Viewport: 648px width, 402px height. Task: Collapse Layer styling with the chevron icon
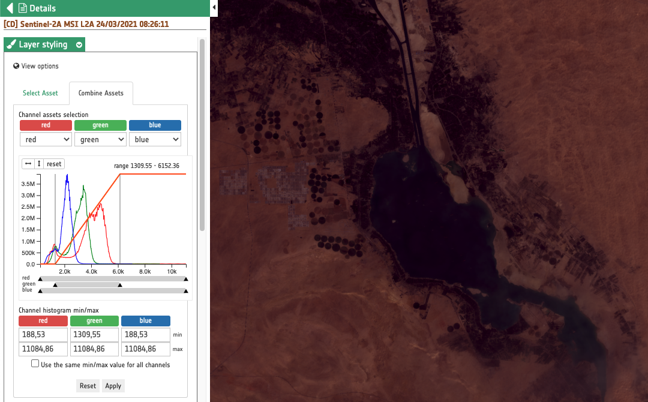pyautogui.click(x=79, y=45)
